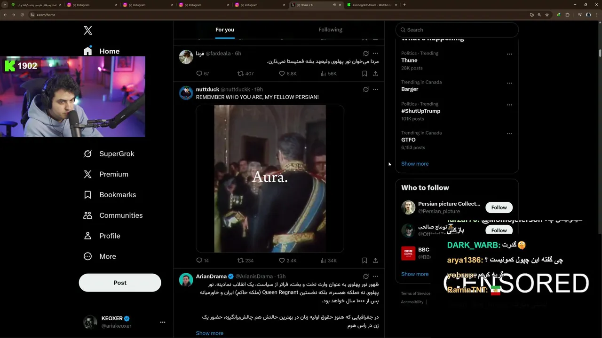Show more of ArianDrama's post
Screen dimensions: 602x338
pyautogui.click(x=210, y=333)
